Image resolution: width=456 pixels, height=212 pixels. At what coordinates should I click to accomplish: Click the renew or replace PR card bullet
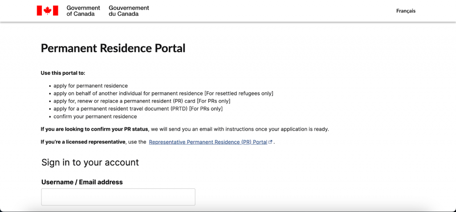[x=142, y=101]
